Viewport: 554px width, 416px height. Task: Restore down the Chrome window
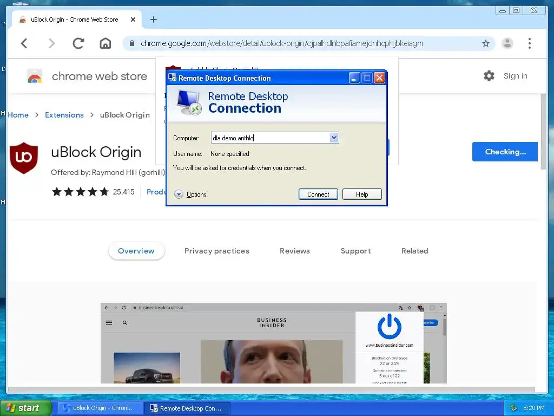pyautogui.click(x=516, y=11)
